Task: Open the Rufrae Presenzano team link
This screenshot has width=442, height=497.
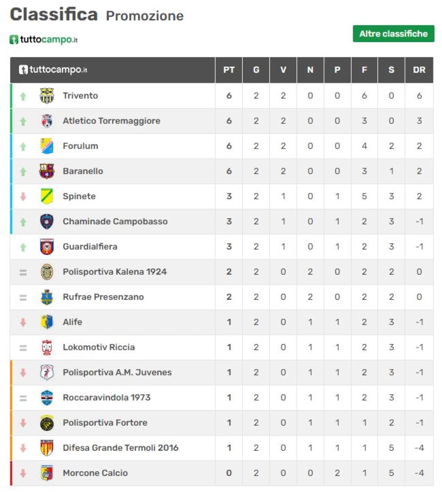Action: coord(103,297)
